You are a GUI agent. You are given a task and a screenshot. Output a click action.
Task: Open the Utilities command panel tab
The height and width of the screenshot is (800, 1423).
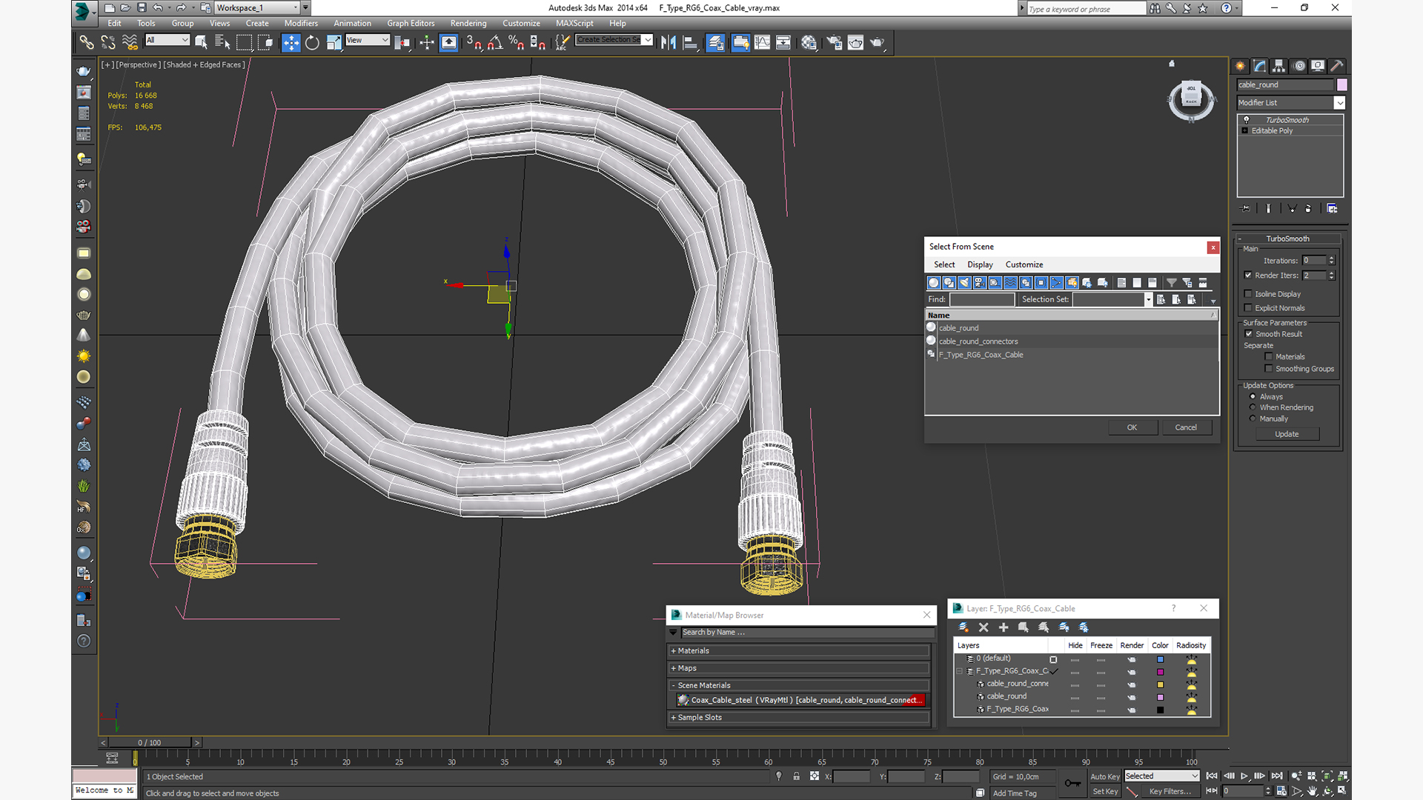coord(1336,66)
